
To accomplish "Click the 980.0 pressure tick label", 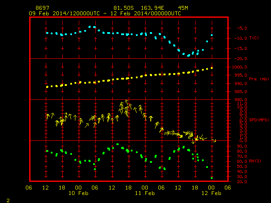I will tap(241, 100).
